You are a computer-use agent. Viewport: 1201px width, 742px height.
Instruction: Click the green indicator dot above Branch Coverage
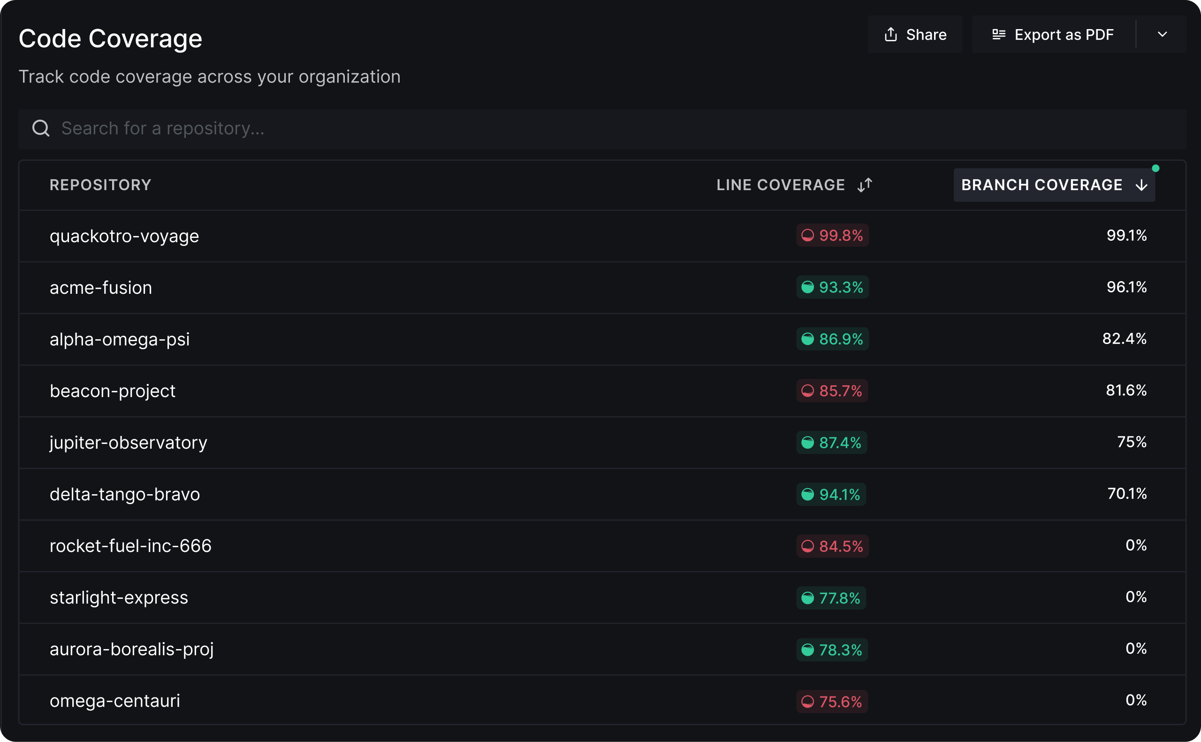[1155, 168]
